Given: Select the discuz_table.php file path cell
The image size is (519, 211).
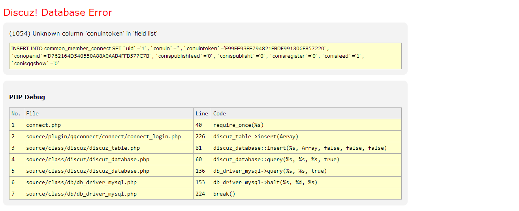Looking at the screenshot, I should 83,148.
